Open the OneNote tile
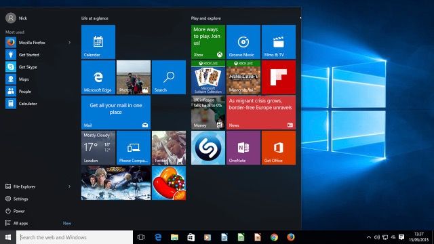The image size is (434, 244). click(243, 148)
